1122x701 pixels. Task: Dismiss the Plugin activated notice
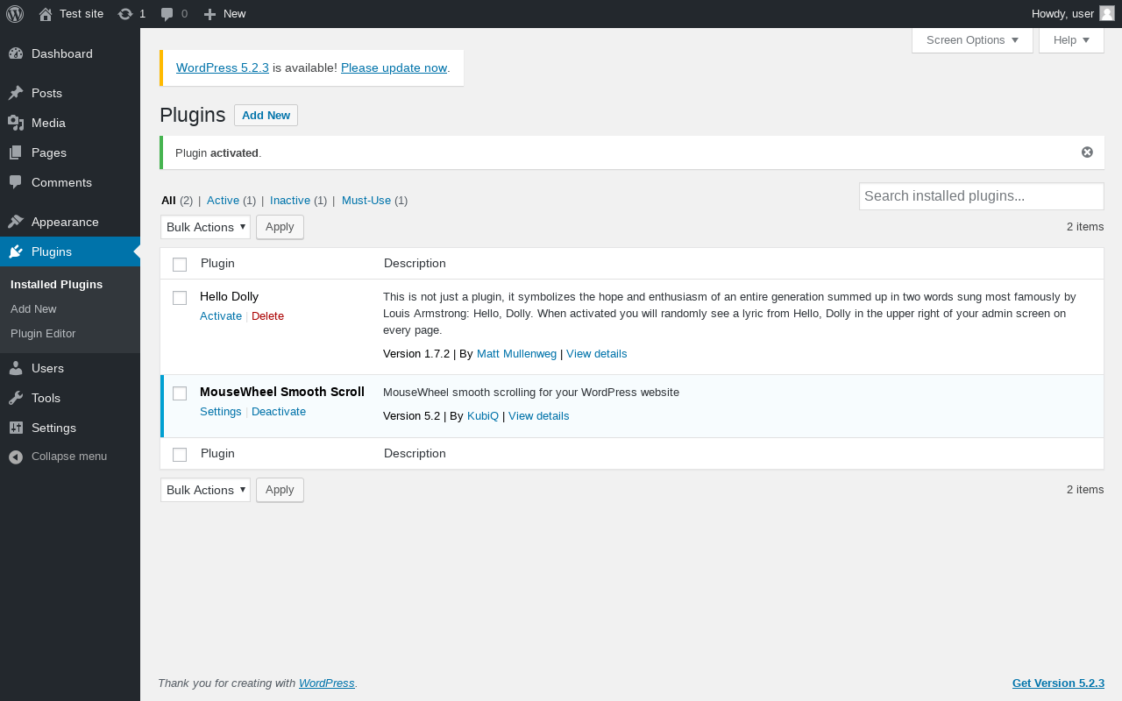[x=1087, y=152]
